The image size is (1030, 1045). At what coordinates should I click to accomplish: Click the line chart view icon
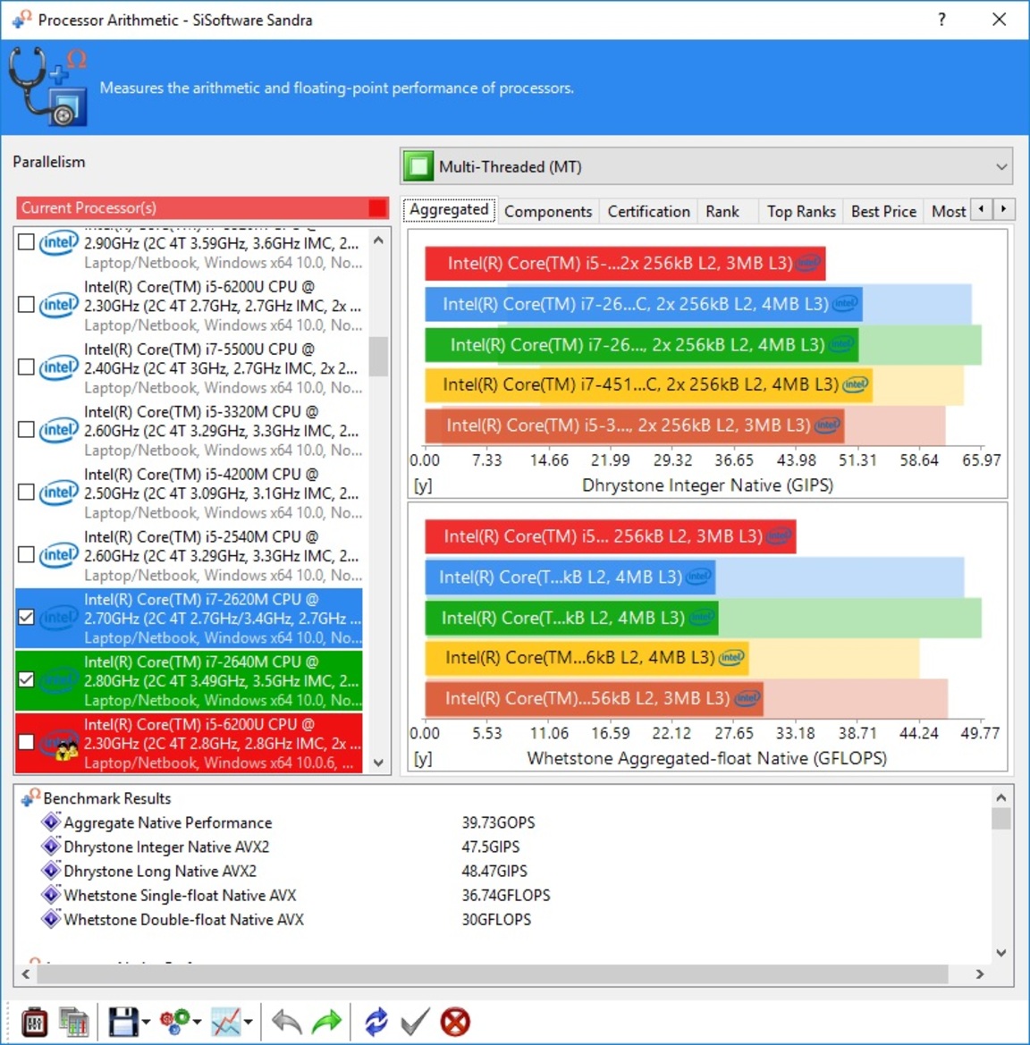(226, 1021)
